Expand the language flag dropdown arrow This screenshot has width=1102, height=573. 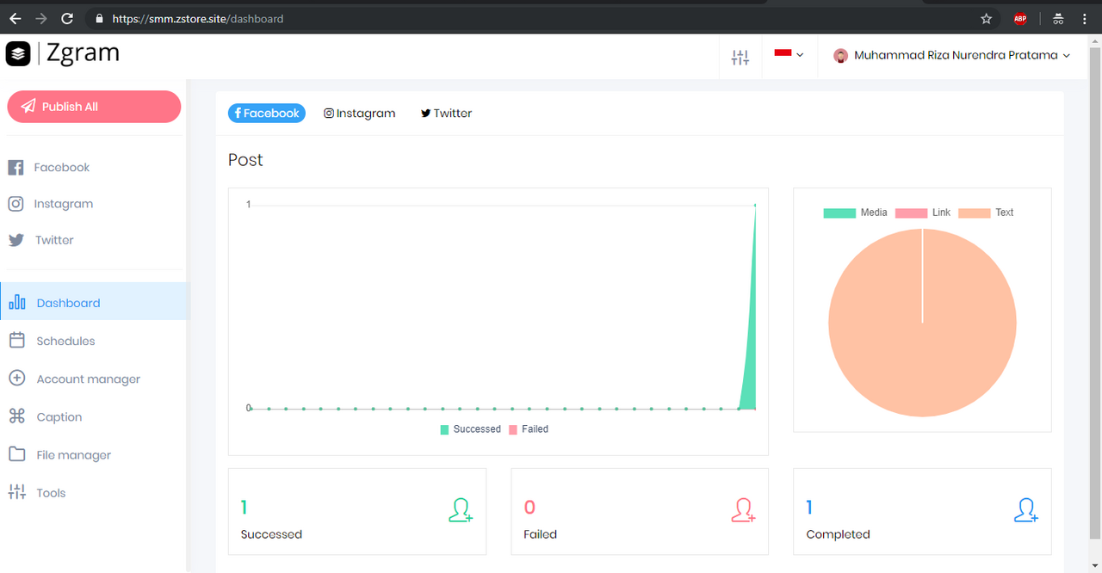click(x=800, y=55)
